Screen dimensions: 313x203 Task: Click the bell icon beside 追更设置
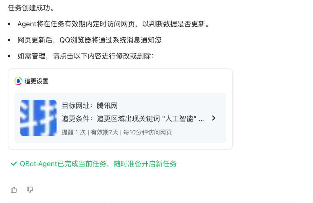[x=18, y=81]
